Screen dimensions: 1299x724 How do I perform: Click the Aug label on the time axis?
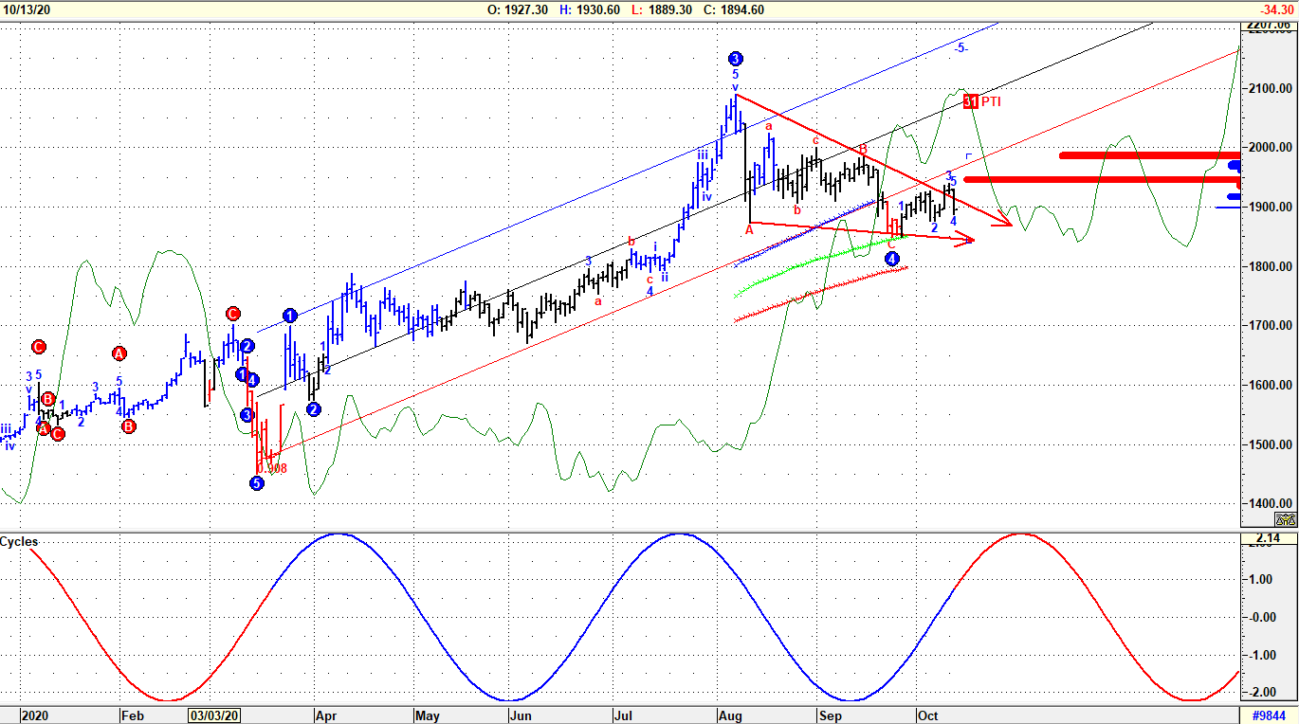[x=729, y=715]
